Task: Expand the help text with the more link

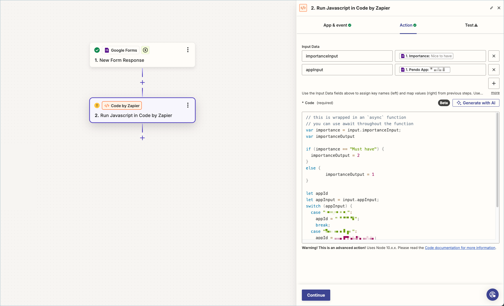Action: (495, 93)
